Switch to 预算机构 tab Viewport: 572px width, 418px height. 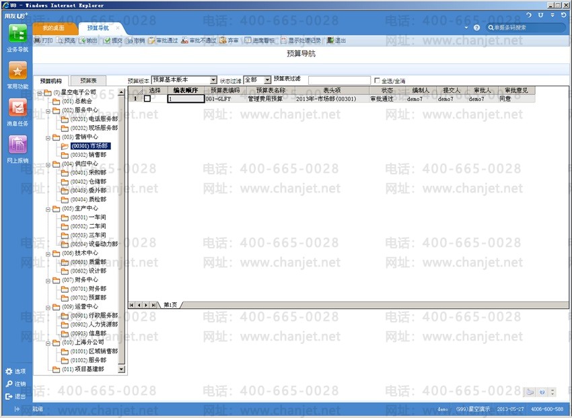pyautogui.click(x=50, y=81)
